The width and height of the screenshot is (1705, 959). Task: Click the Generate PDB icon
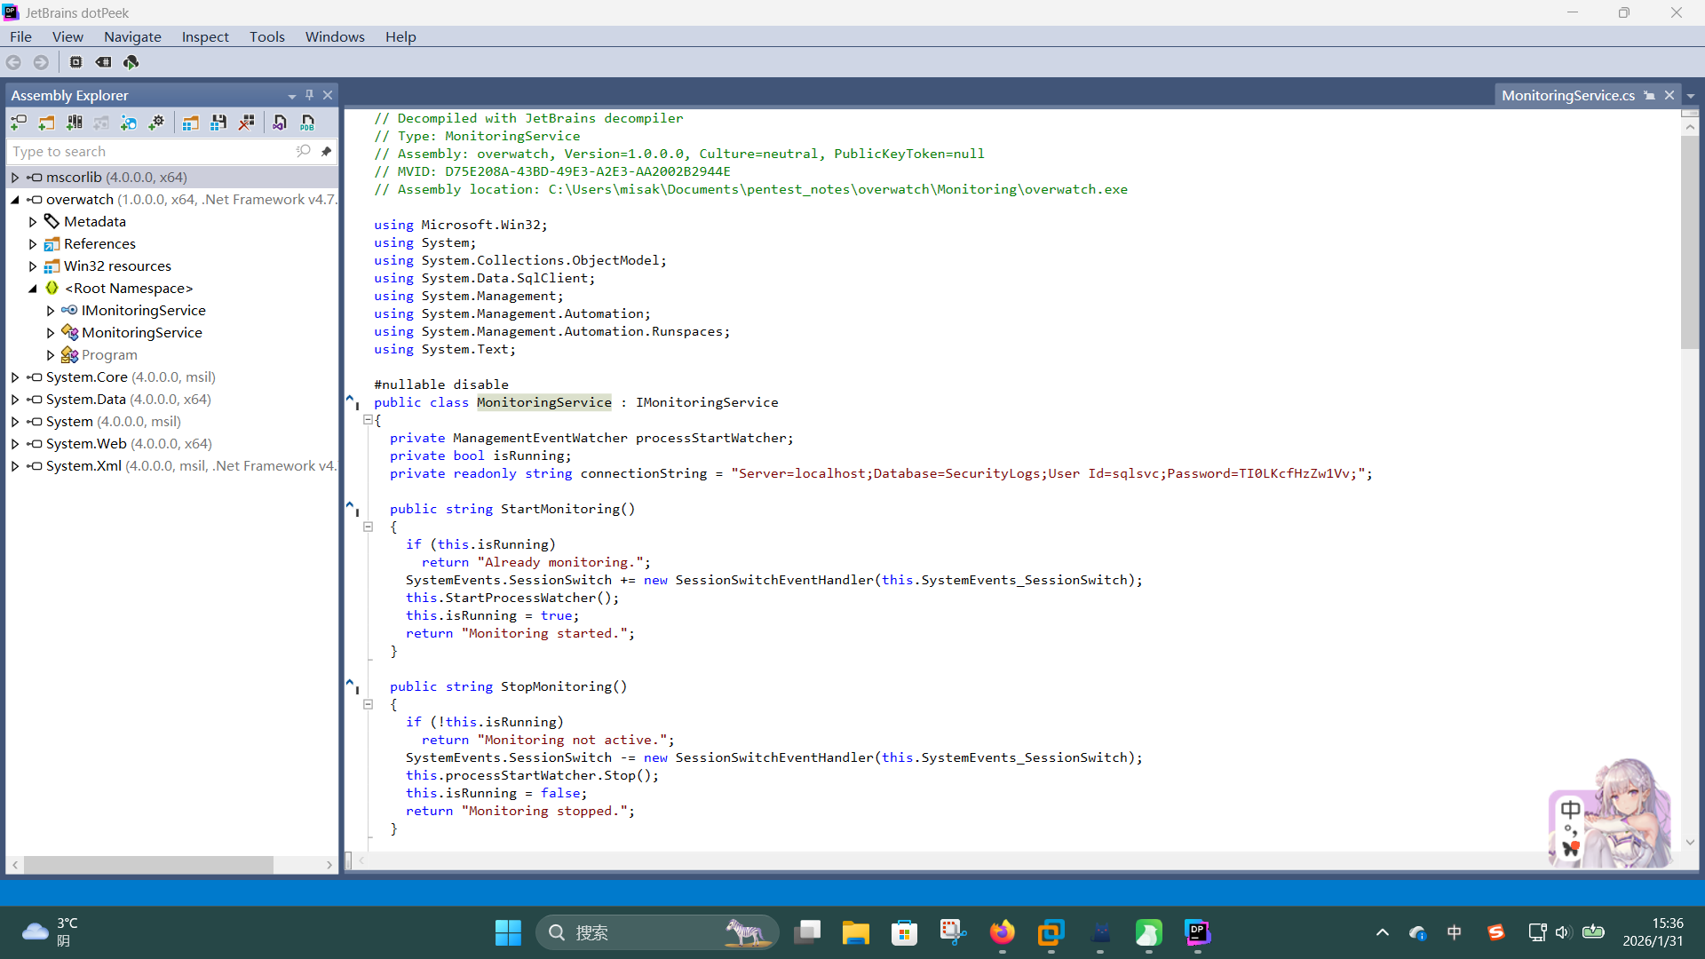tap(307, 123)
